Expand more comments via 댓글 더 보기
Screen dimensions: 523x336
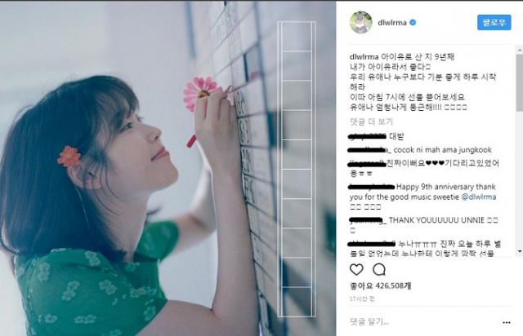coord(371,122)
